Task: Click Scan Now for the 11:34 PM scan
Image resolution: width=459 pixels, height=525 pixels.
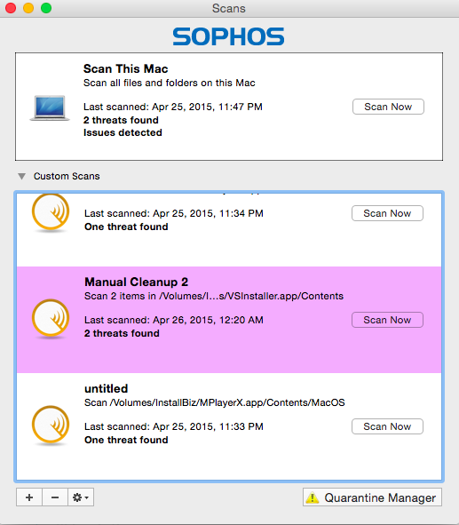Action: (387, 213)
